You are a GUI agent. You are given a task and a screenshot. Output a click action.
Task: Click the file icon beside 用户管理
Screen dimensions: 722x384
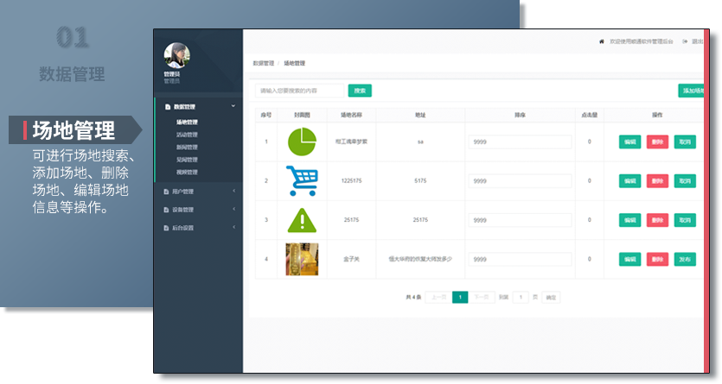(x=167, y=192)
